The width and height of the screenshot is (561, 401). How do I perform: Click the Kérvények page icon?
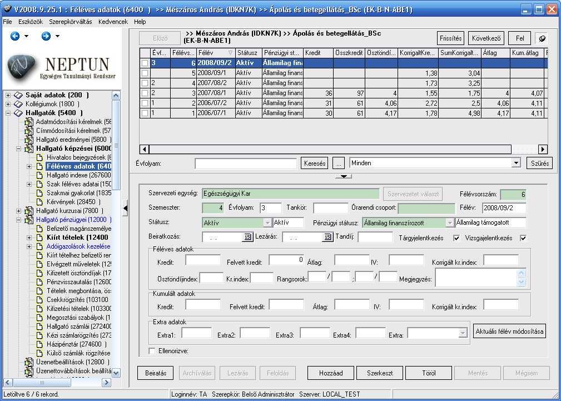(39, 202)
